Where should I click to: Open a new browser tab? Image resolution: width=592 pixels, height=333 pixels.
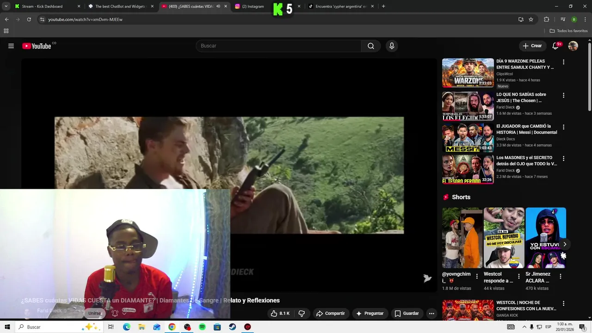pos(383,6)
